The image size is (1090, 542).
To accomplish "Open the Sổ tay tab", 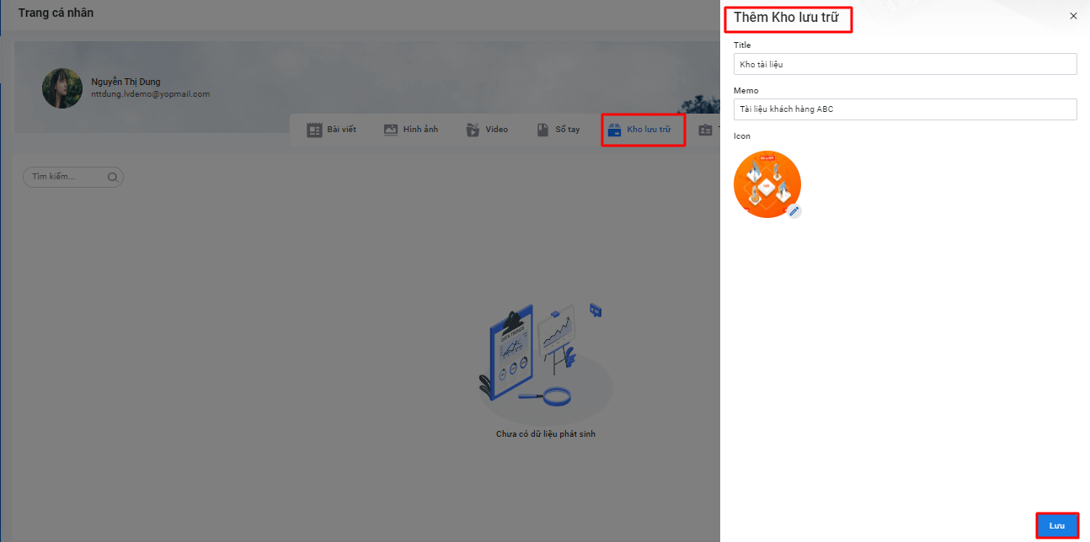I will point(567,130).
